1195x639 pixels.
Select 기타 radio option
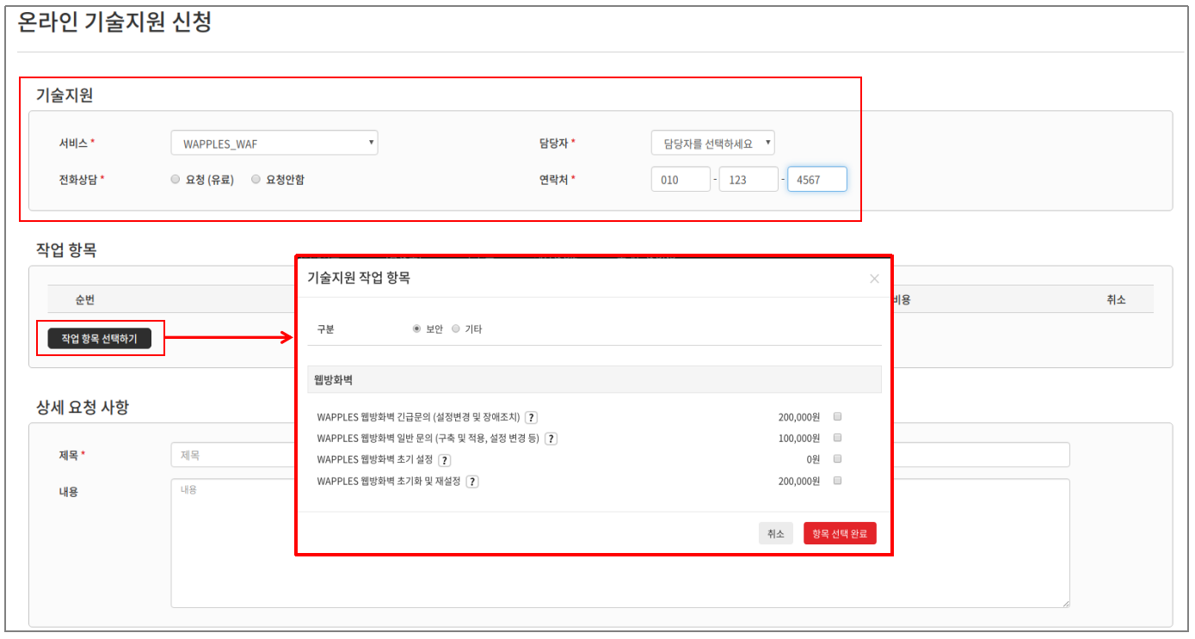456,329
